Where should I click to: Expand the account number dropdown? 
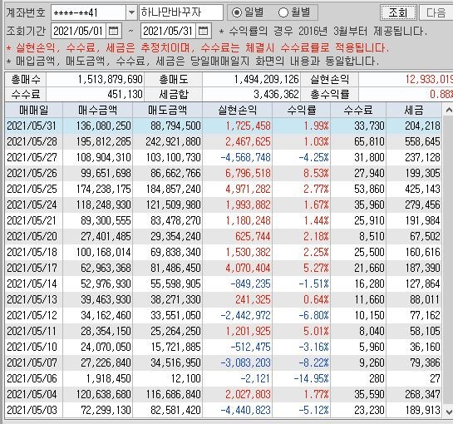point(131,12)
